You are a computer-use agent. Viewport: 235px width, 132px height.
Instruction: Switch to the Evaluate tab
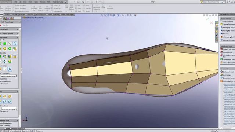point(22,15)
